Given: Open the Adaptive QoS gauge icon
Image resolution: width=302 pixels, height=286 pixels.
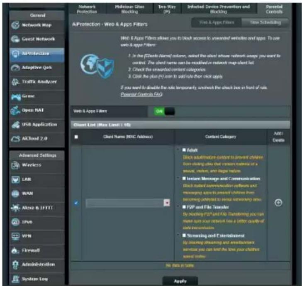Looking at the screenshot, I should [15, 68].
